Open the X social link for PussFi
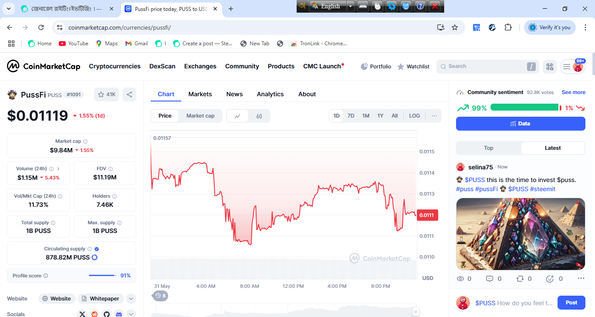The width and height of the screenshot is (595, 317). 82,314
